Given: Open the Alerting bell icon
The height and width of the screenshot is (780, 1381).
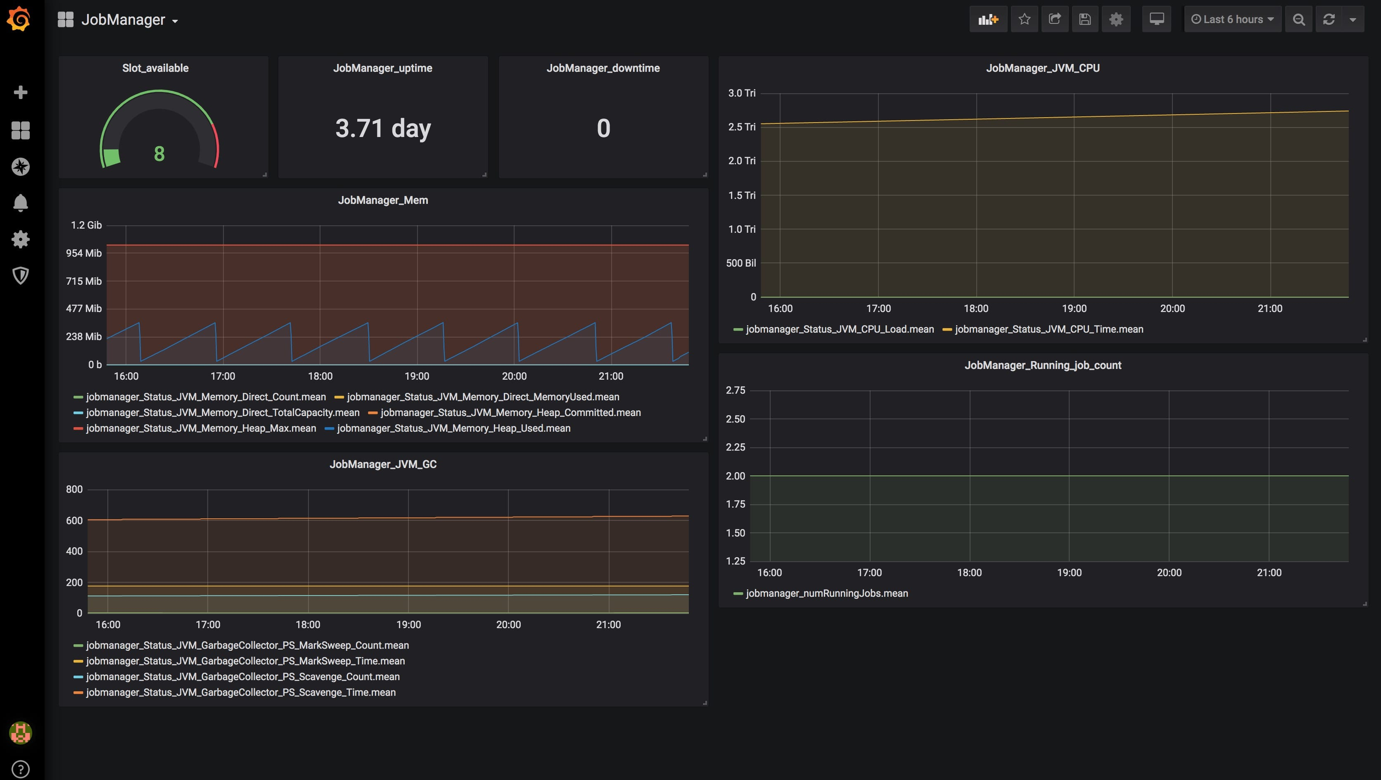Looking at the screenshot, I should tap(21, 203).
